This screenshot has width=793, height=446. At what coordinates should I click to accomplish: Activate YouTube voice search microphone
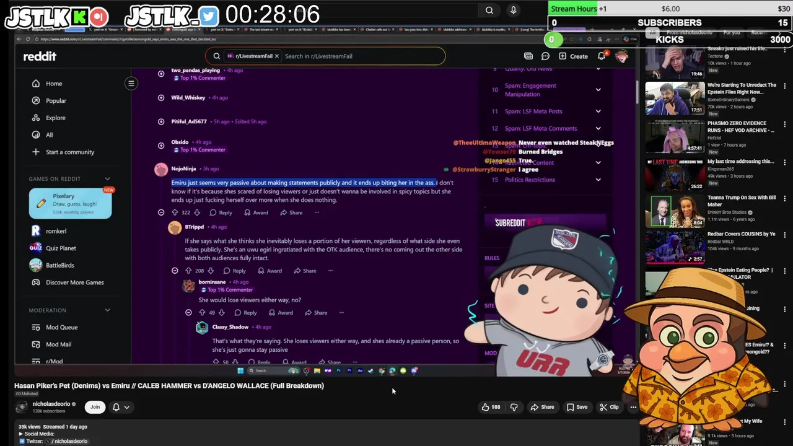[x=513, y=10]
